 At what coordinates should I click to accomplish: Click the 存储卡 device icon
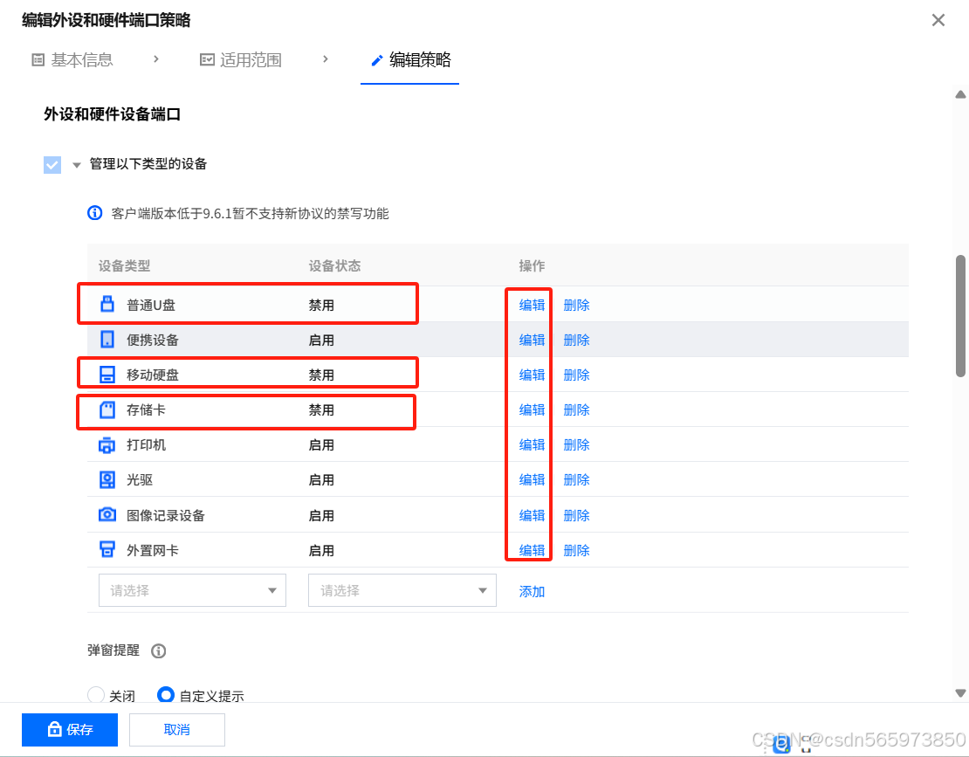[x=106, y=409]
